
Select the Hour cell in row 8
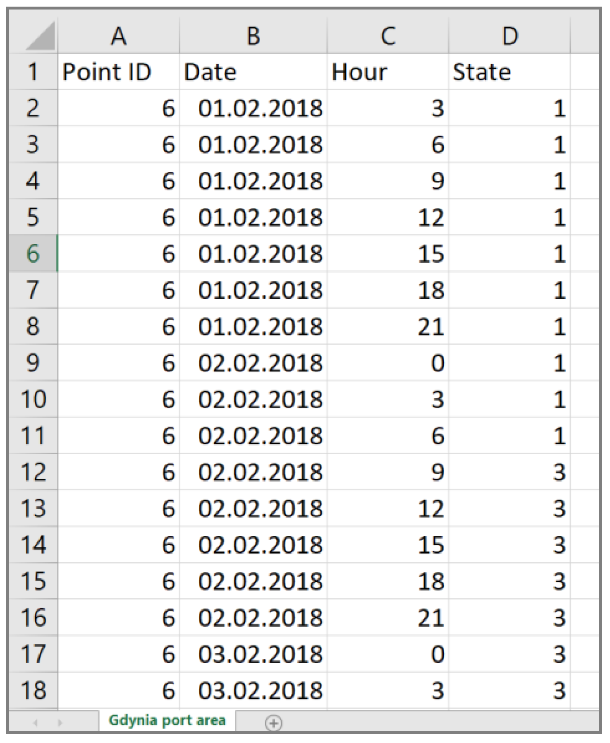coord(388,326)
